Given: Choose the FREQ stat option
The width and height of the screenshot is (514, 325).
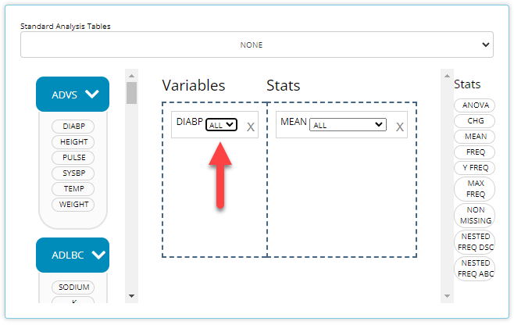Looking at the screenshot, I should pos(474,152).
